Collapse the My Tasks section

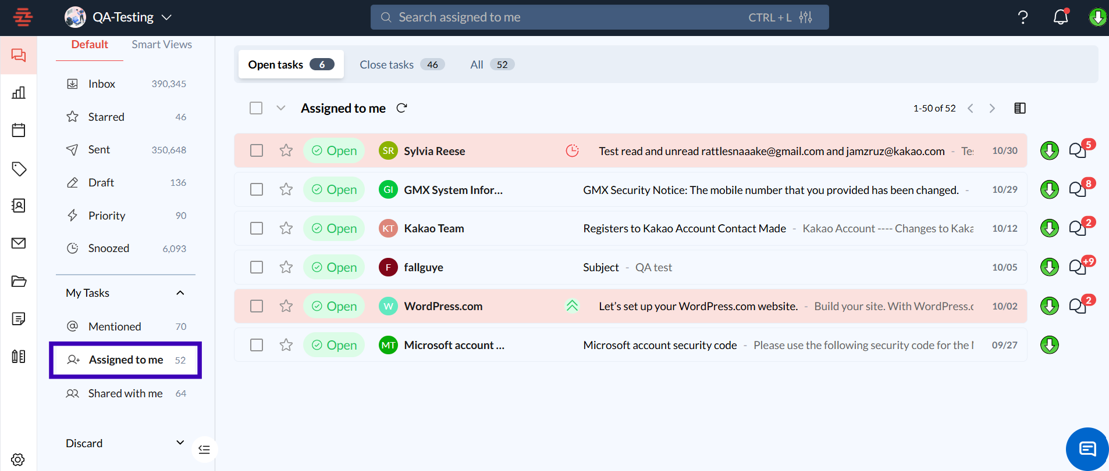pyautogui.click(x=180, y=293)
